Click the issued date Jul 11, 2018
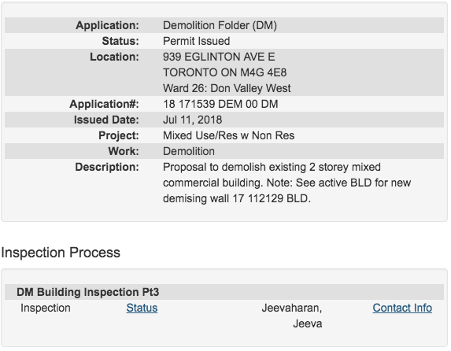 tap(192, 120)
